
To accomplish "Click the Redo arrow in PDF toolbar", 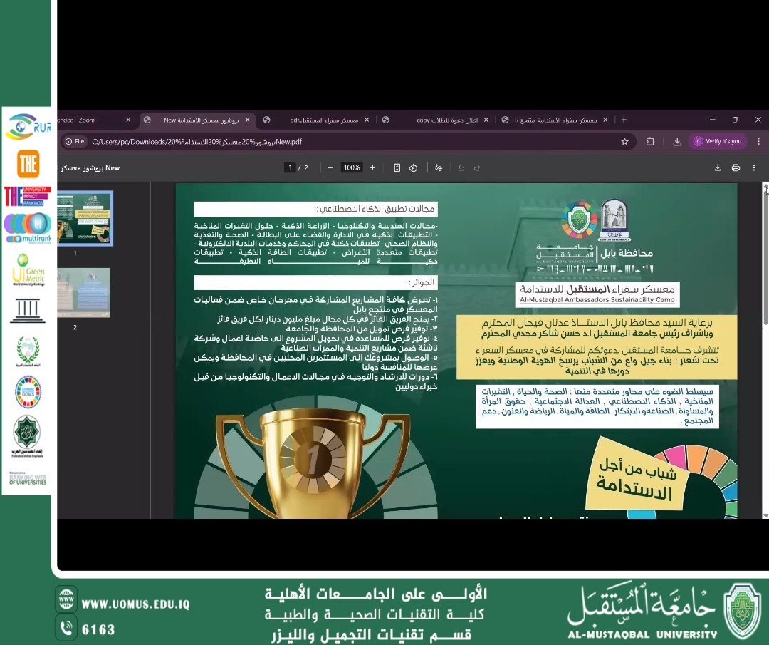I will click(477, 168).
